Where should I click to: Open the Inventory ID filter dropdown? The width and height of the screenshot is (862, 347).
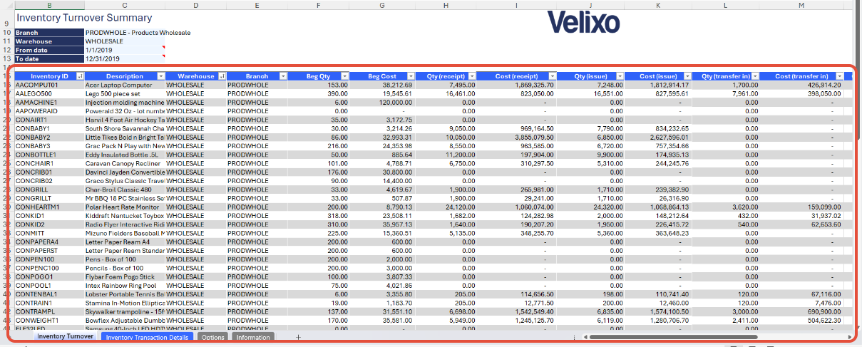coord(80,76)
